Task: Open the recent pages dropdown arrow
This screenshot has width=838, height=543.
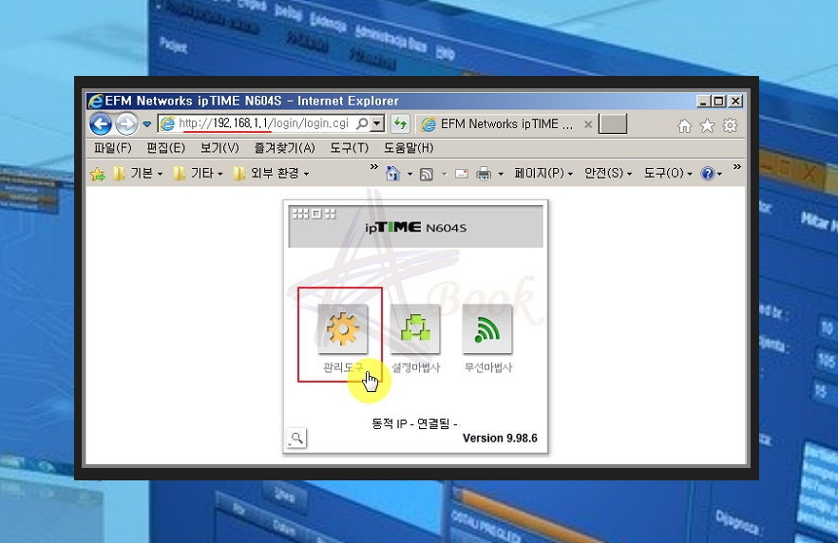Action: pos(146,125)
